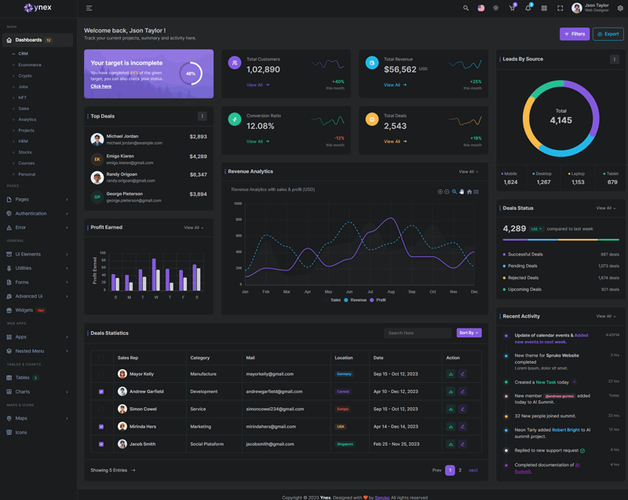Download icon in Simon Cowel's row

451,409
